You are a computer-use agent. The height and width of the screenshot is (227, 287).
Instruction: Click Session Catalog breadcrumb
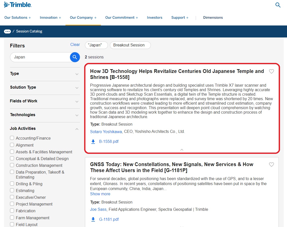[29, 31]
